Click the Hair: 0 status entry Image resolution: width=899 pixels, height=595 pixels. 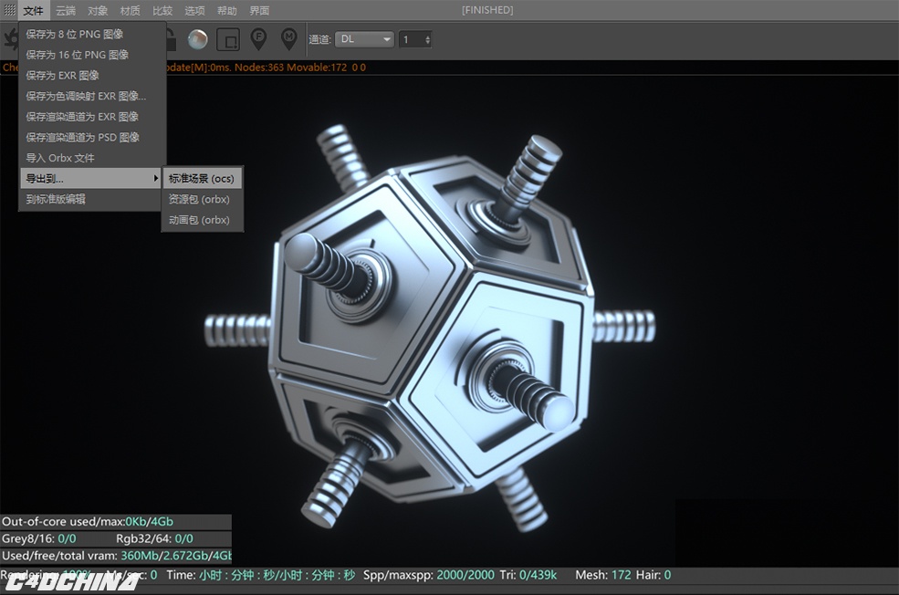pos(653,575)
